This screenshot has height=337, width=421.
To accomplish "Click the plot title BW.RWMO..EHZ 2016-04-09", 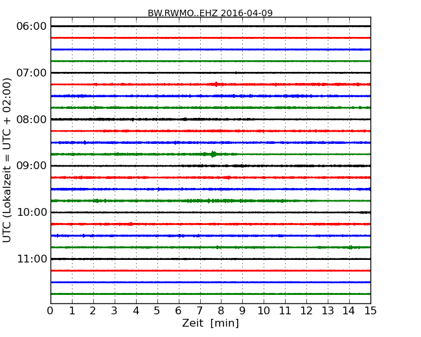I will [210, 13].
